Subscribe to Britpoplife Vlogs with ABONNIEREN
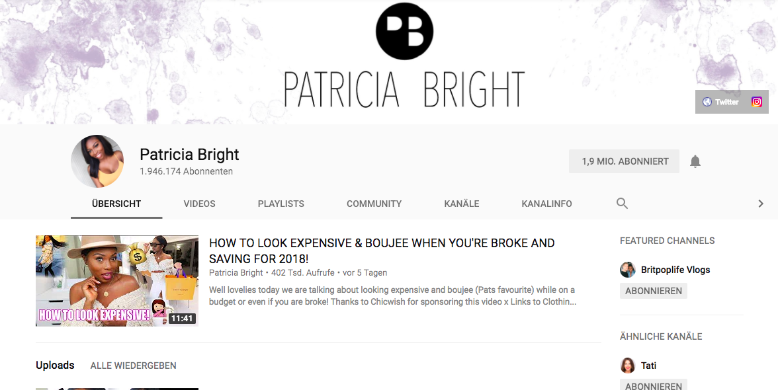 pyautogui.click(x=654, y=291)
